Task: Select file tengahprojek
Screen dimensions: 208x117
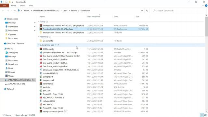Action: [x=48, y=80]
